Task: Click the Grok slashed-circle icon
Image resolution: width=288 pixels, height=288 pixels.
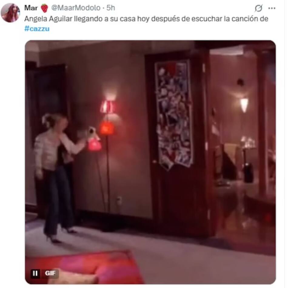Action: pyautogui.click(x=258, y=8)
